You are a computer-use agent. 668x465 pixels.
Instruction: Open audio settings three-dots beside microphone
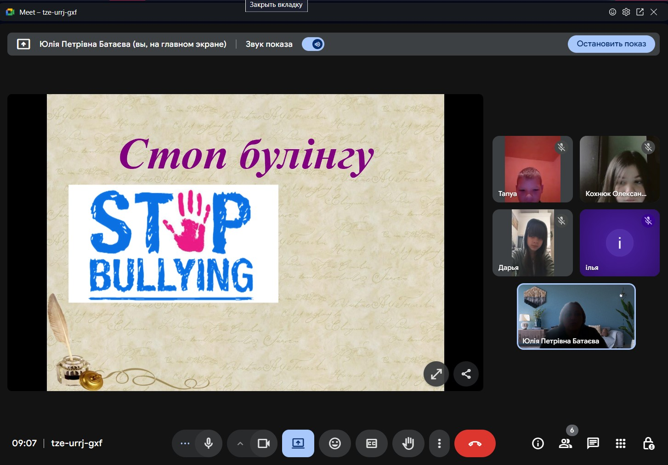click(x=185, y=443)
